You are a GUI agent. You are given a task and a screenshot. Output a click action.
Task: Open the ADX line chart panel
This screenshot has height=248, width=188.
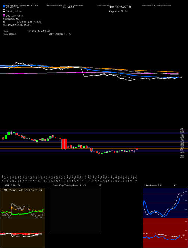pos(23,203)
